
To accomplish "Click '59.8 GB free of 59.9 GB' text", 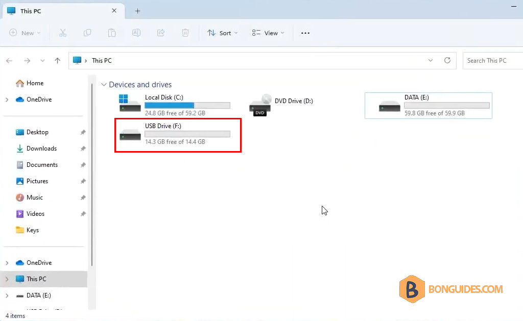I will click(435, 113).
